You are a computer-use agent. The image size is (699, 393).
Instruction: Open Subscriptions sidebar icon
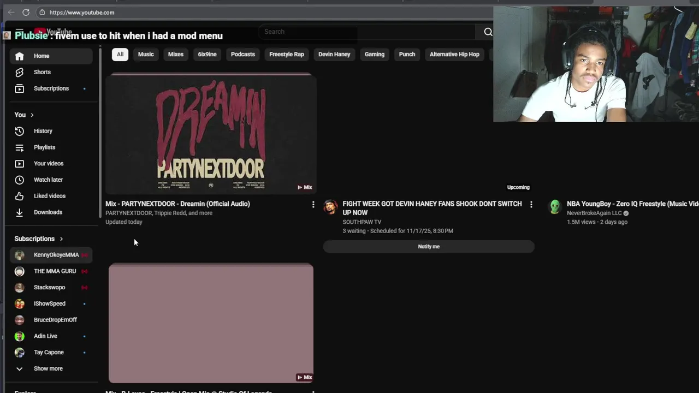pos(19,88)
